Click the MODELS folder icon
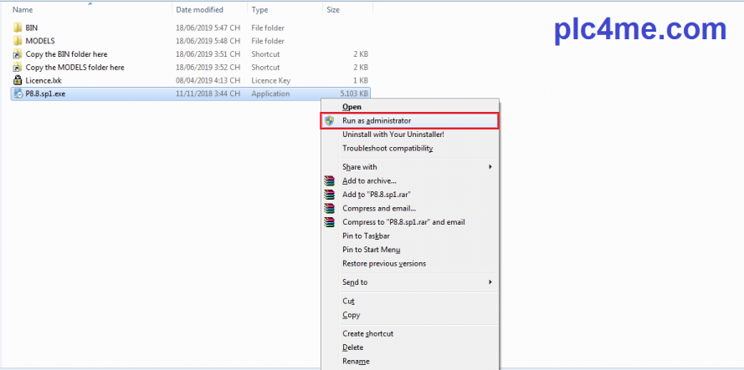 (18, 40)
